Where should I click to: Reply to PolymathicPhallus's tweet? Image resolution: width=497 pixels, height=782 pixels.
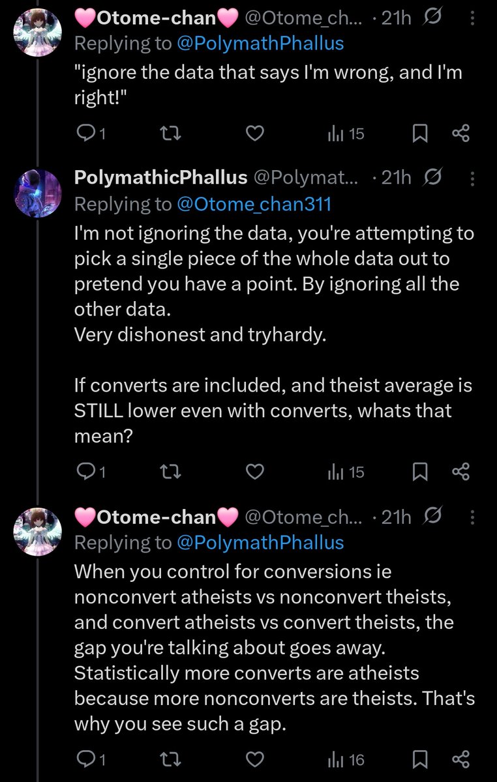[x=91, y=472]
